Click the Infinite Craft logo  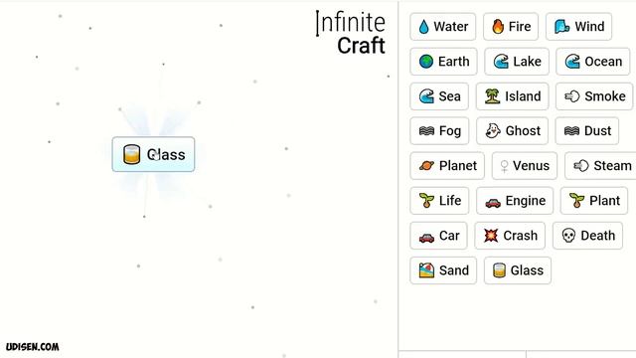click(351, 33)
